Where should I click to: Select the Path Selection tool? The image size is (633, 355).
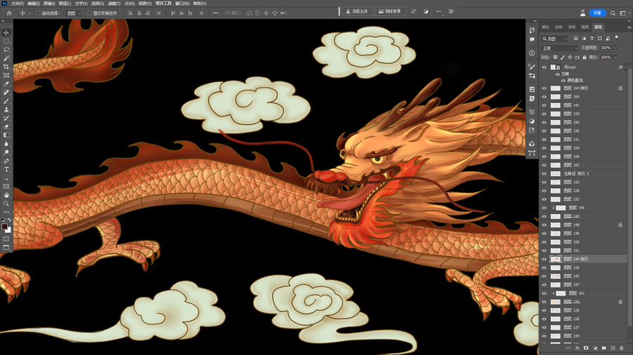tap(6, 178)
